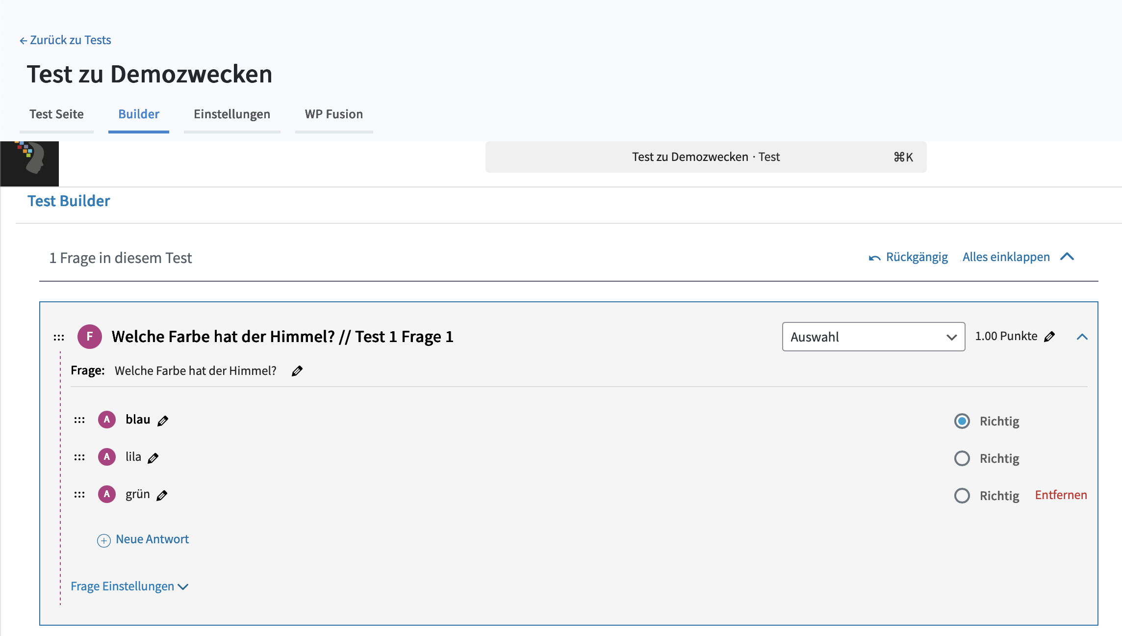The height and width of the screenshot is (636, 1122).
Task: Edit answer lila via pencil icon
Action: 153,458
